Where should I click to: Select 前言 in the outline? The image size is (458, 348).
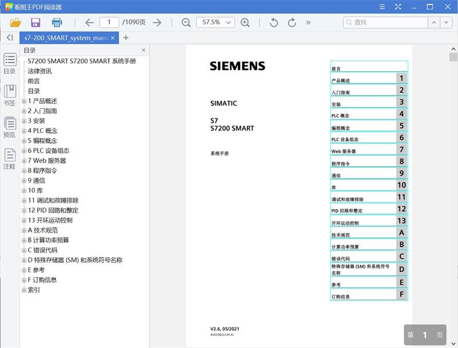pos(34,81)
